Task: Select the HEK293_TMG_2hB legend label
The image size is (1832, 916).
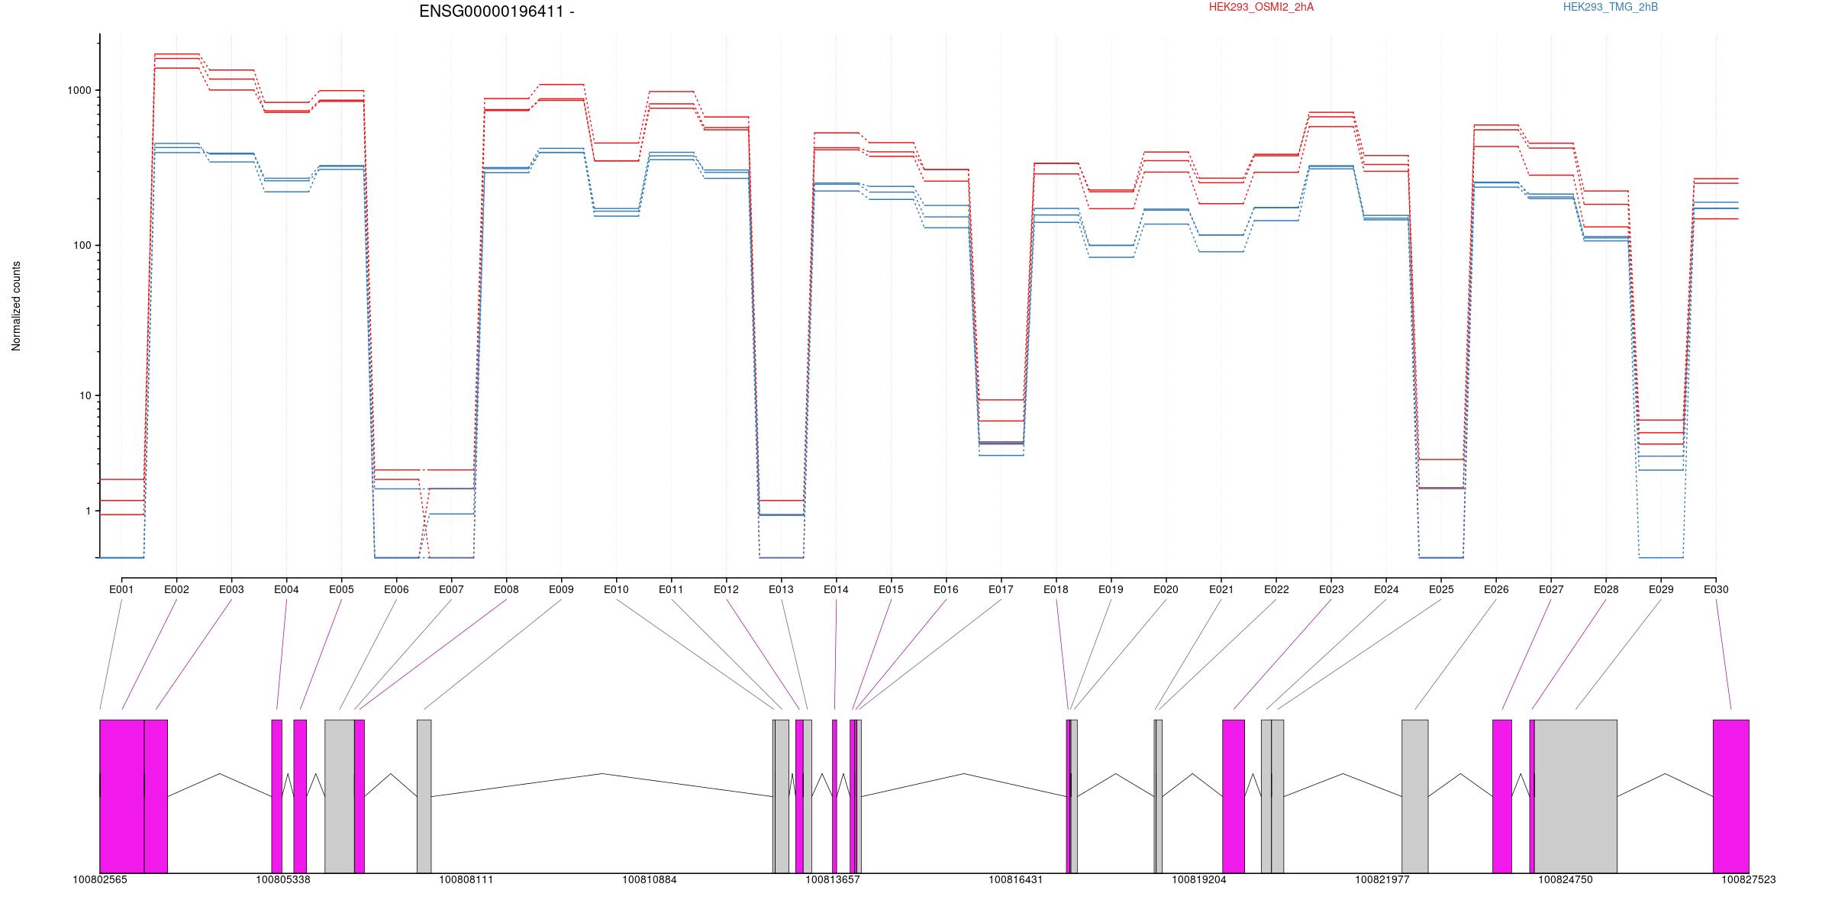Action: click(x=1611, y=7)
